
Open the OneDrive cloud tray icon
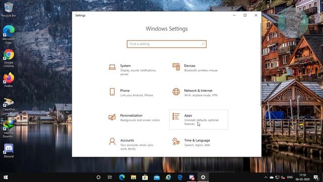point(272,177)
